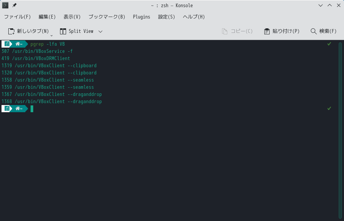Click the コピー(C) button label
This screenshot has width=344, height=221.
click(x=242, y=31)
